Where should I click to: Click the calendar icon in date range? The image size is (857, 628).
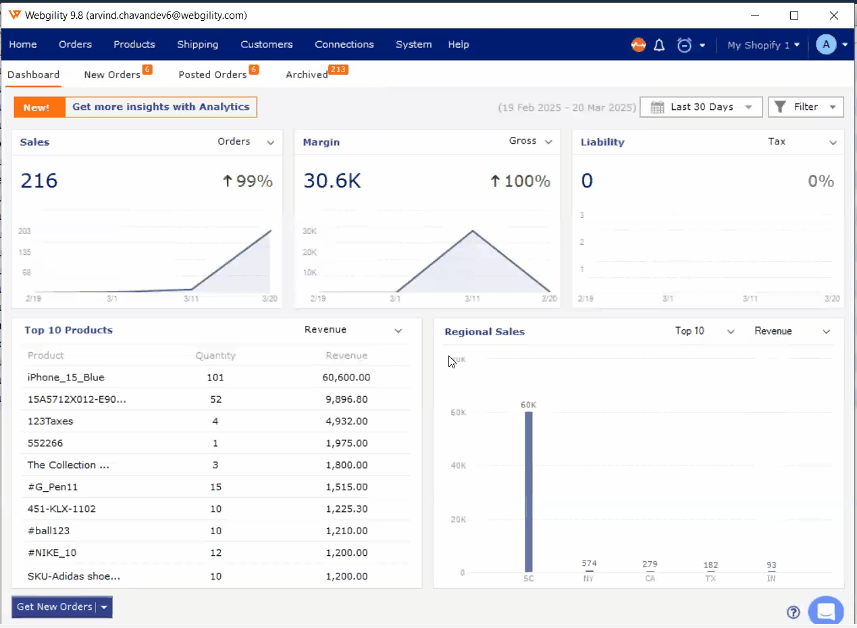point(656,107)
